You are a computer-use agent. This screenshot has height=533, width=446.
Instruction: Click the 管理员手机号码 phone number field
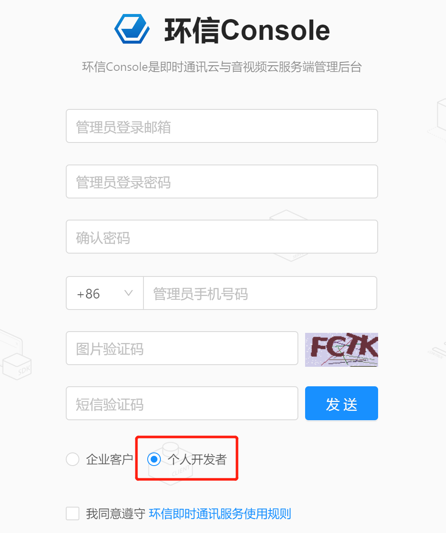[x=260, y=293]
